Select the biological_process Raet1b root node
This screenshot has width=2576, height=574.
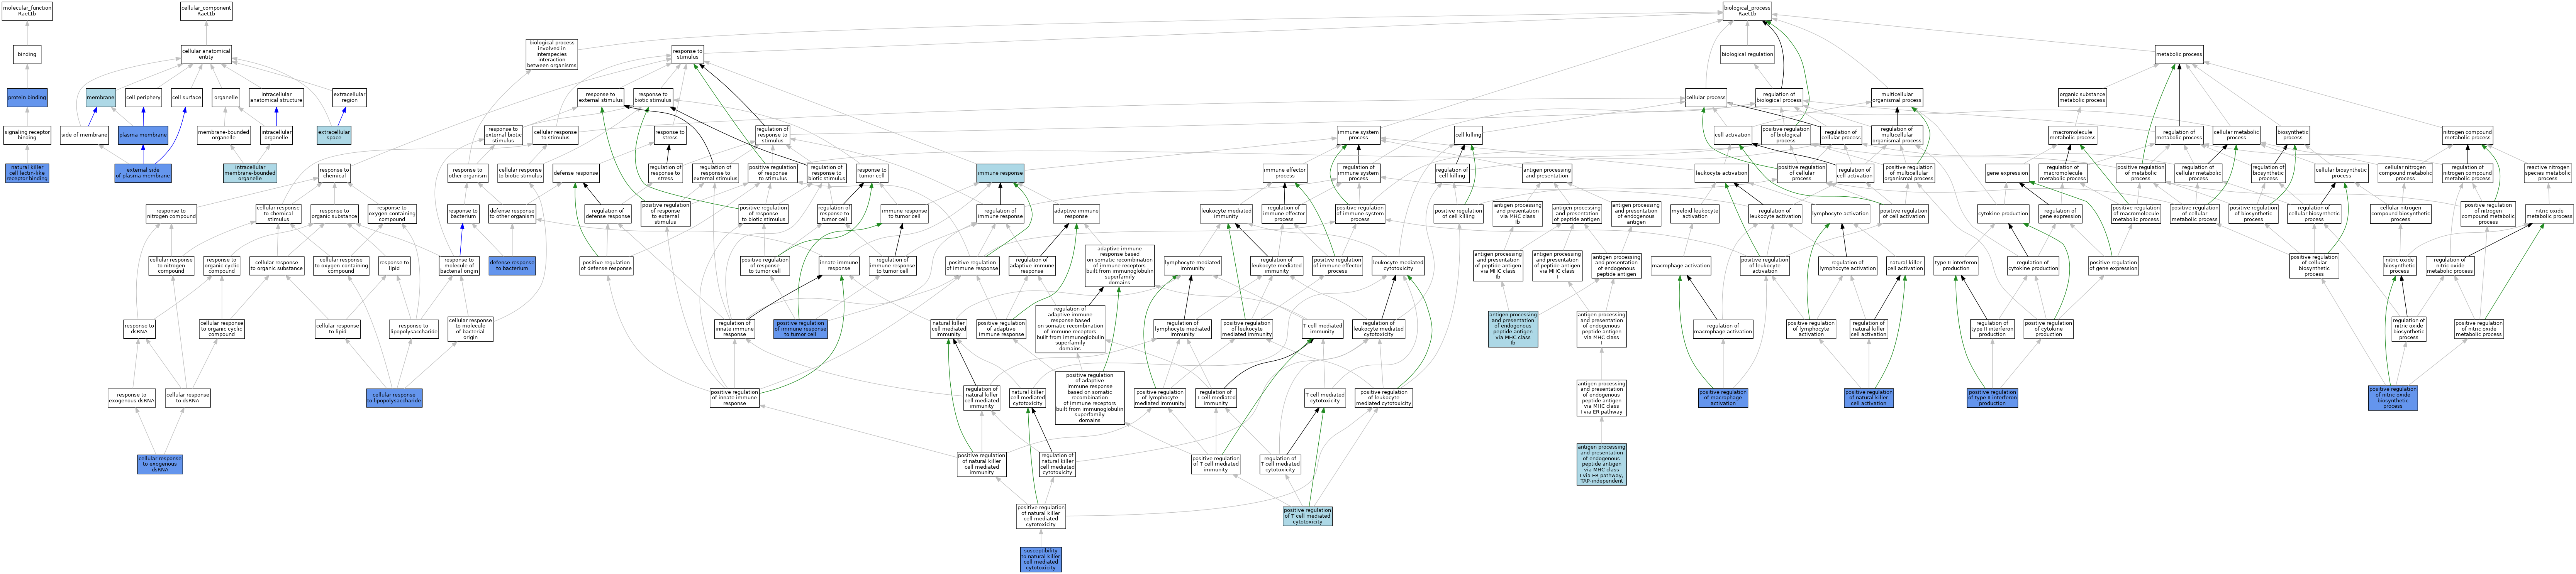click(x=1747, y=11)
